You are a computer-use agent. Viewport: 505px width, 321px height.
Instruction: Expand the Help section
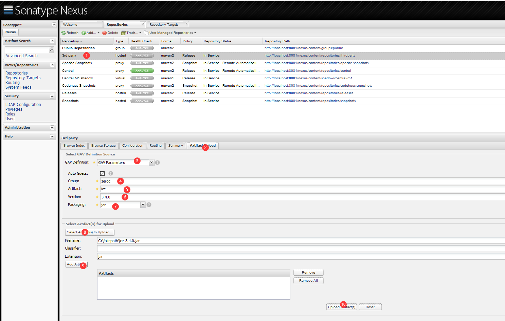(x=52, y=136)
